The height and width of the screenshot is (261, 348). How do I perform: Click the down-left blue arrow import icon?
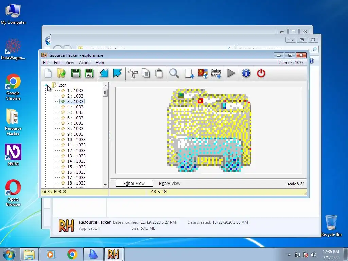click(x=104, y=73)
